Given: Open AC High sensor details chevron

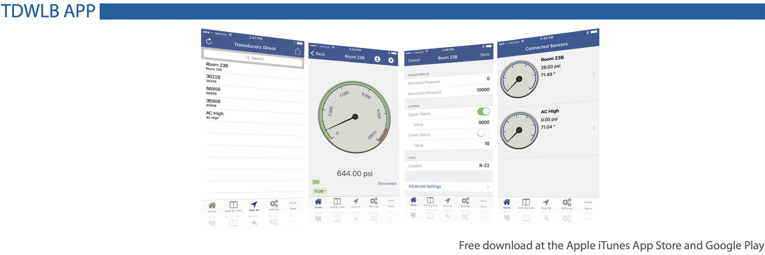Looking at the screenshot, I should click(593, 128).
